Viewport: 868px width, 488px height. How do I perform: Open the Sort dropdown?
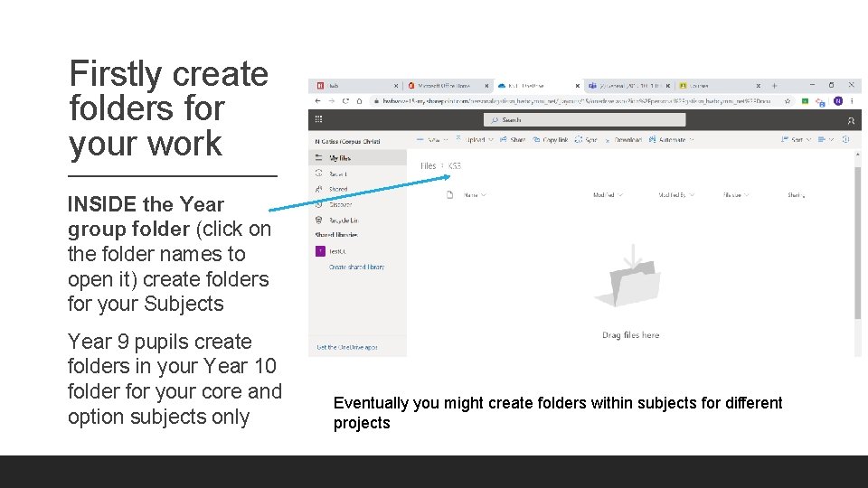coord(796,139)
